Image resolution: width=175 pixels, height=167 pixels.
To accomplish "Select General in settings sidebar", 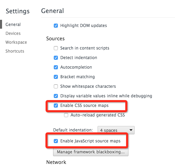I will point(13,24).
